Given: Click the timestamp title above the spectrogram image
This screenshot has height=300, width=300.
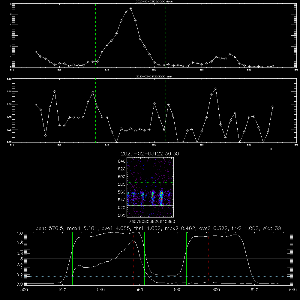Looking at the screenshot, I should point(150,154).
